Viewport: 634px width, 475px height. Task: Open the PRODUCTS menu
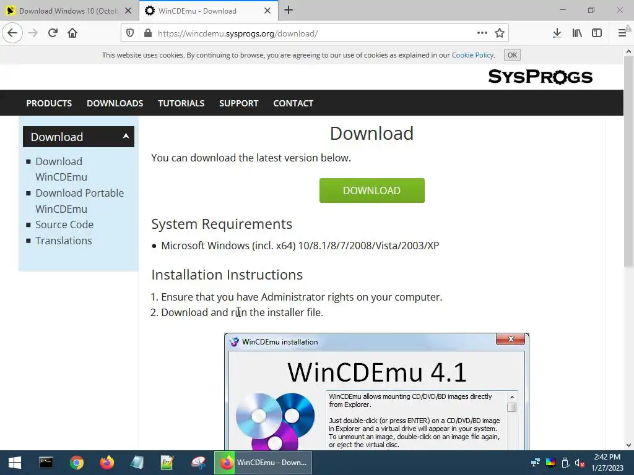tap(49, 103)
